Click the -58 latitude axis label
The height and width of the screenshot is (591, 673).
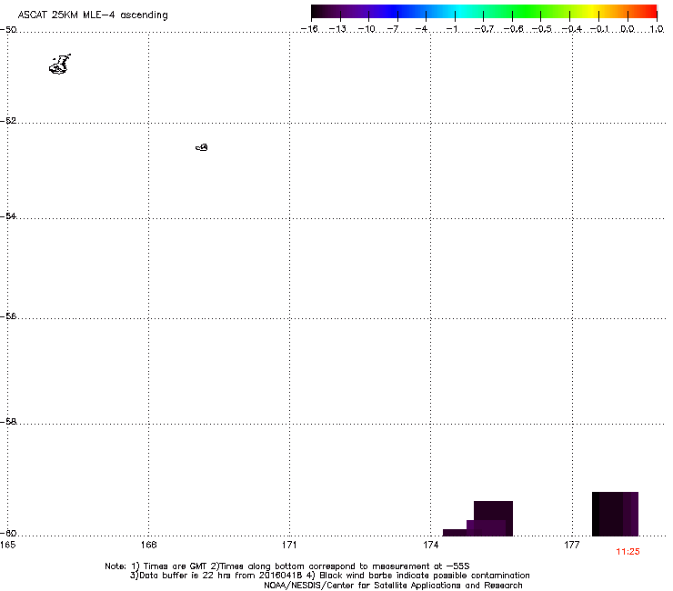(x=8, y=422)
